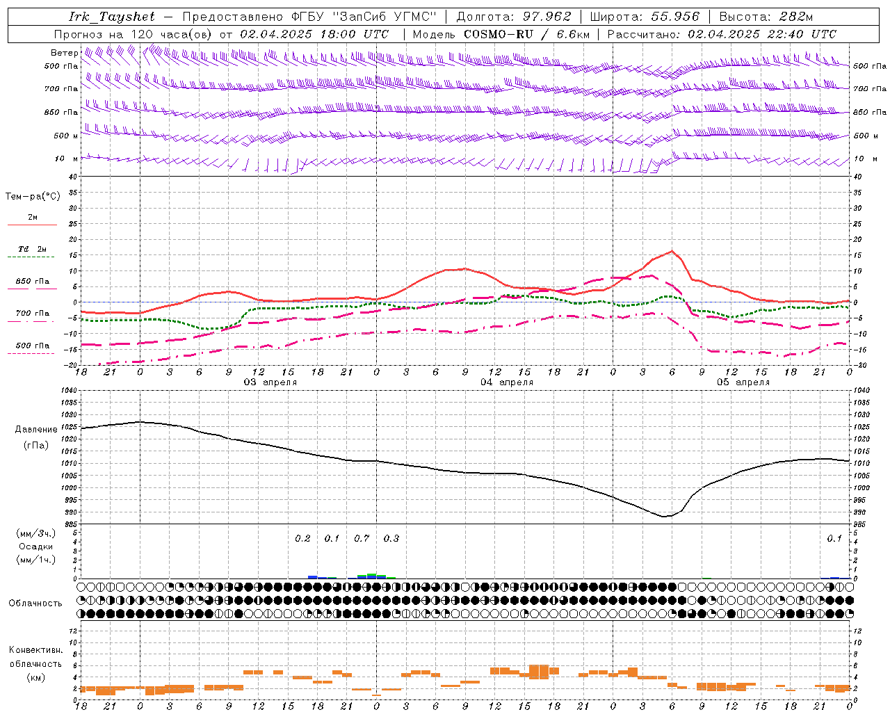Click the Осадки precipitation label
This screenshot has width=890, height=712.
36,547
